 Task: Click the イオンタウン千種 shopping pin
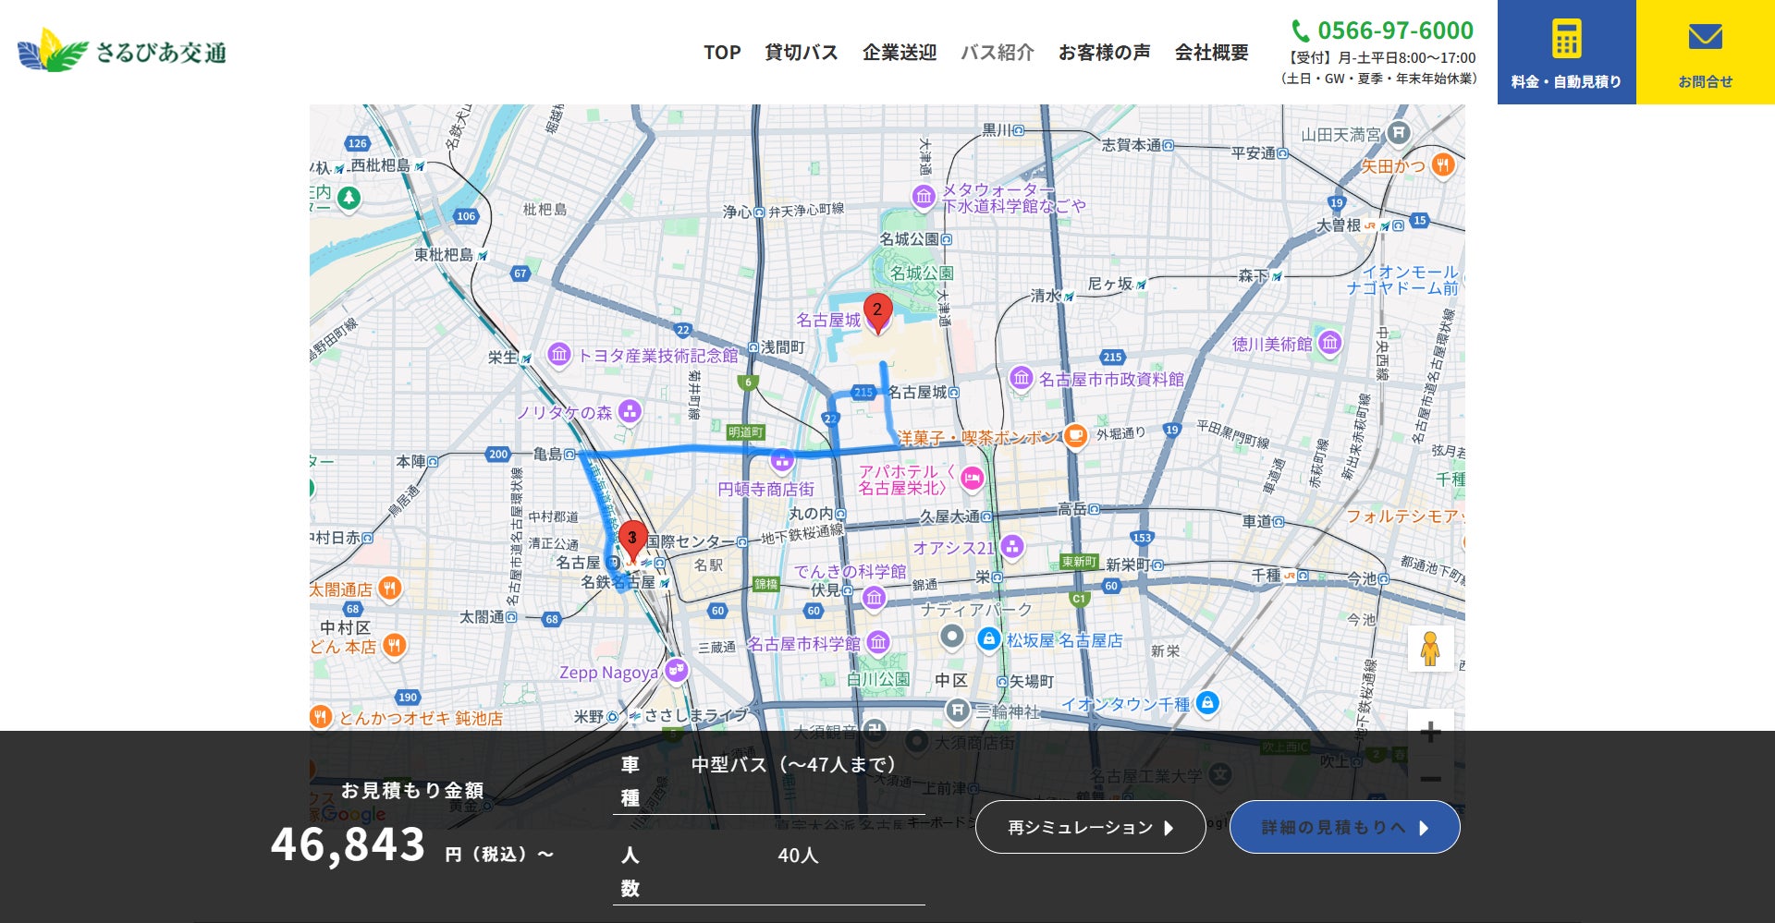[1206, 703]
